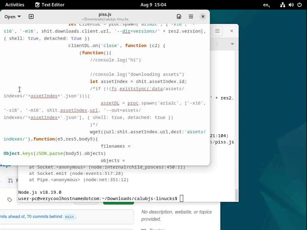Screen dimensions: 307x230
Task: Open the Text Editor hamburger menu
Action: (191, 17)
